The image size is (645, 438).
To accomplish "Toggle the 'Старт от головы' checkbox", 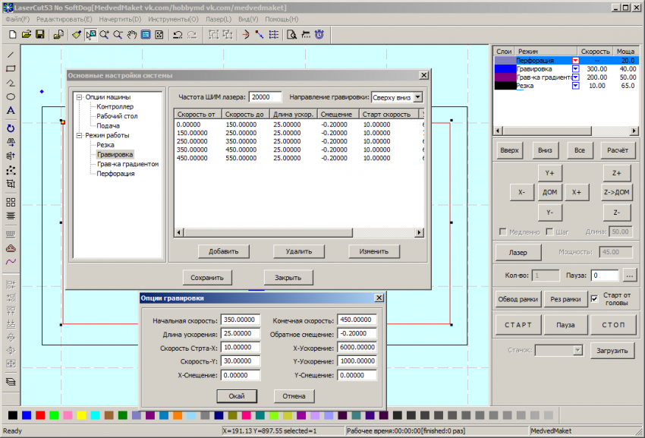I will 594,299.
